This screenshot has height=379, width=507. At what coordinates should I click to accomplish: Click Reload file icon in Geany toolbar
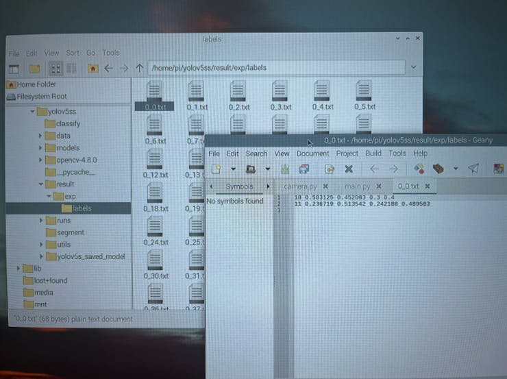329,169
